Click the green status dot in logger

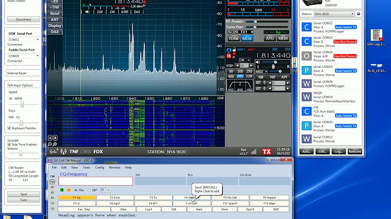tap(62, 190)
